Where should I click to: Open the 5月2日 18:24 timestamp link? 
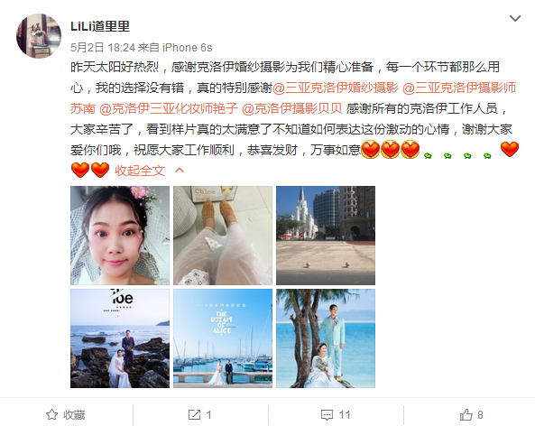(x=103, y=48)
